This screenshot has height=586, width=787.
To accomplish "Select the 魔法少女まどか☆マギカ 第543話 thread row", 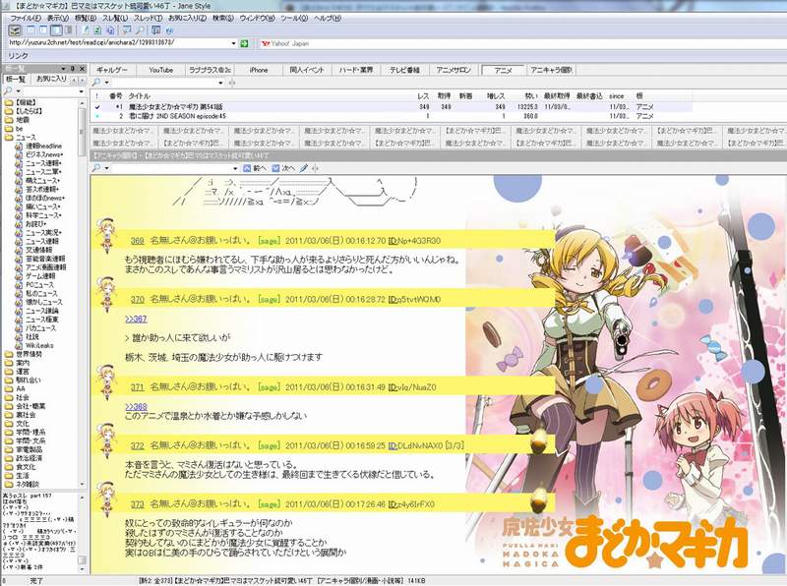I will point(392,107).
